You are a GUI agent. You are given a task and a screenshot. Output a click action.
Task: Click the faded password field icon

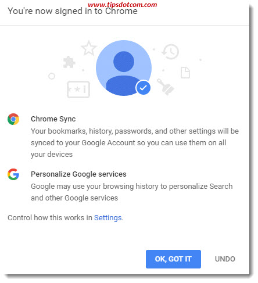point(78,89)
